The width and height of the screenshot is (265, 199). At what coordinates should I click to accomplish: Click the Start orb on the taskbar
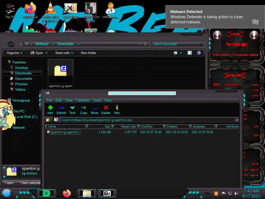click(x=7, y=193)
